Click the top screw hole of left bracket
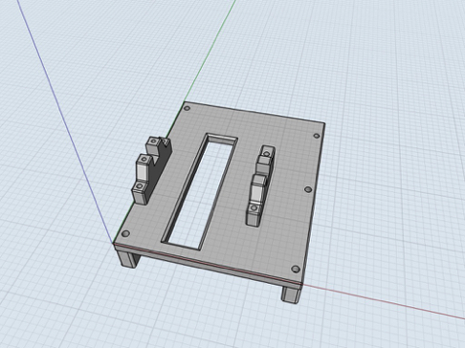The image size is (465, 348). [154, 141]
